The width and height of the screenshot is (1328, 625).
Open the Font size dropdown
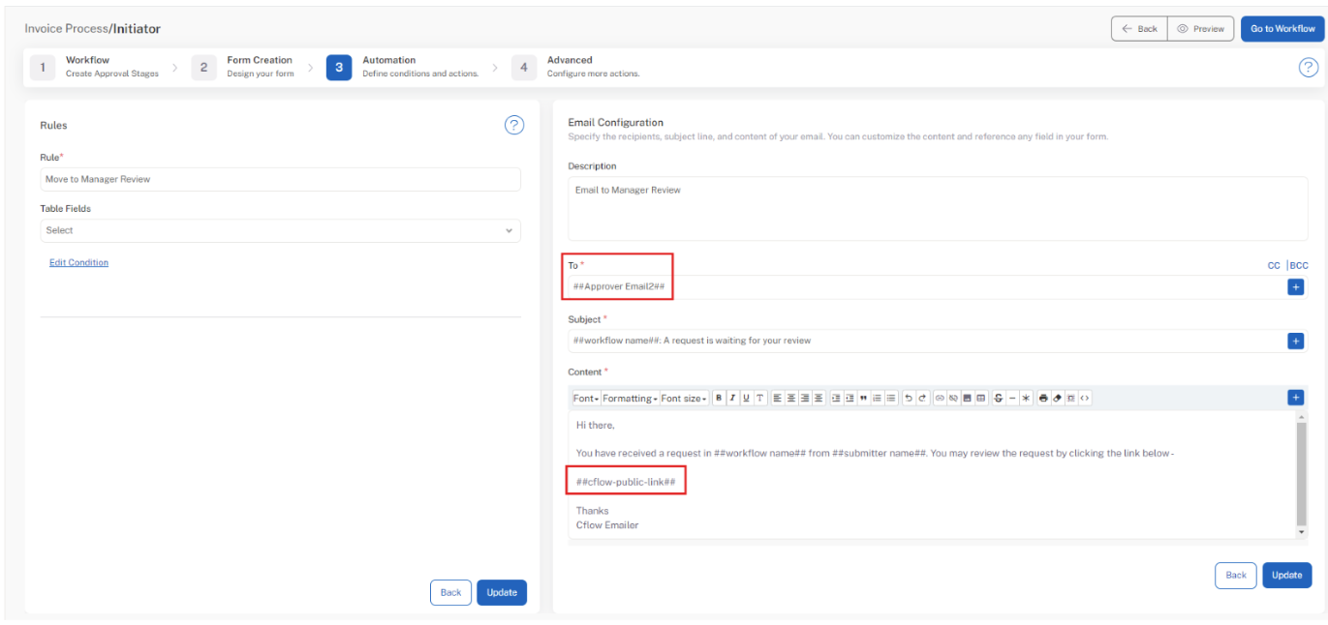(x=682, y=398)
